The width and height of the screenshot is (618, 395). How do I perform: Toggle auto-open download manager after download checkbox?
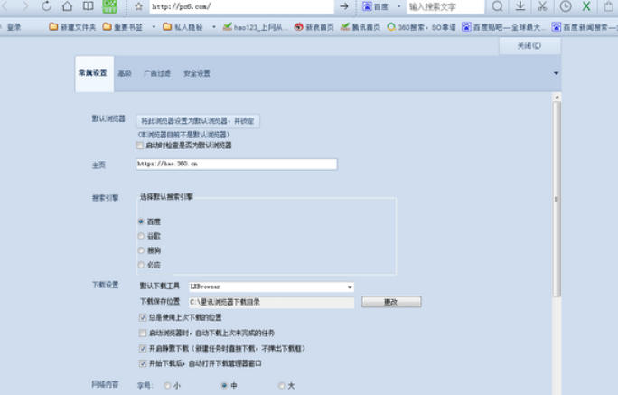coord(143,363)
